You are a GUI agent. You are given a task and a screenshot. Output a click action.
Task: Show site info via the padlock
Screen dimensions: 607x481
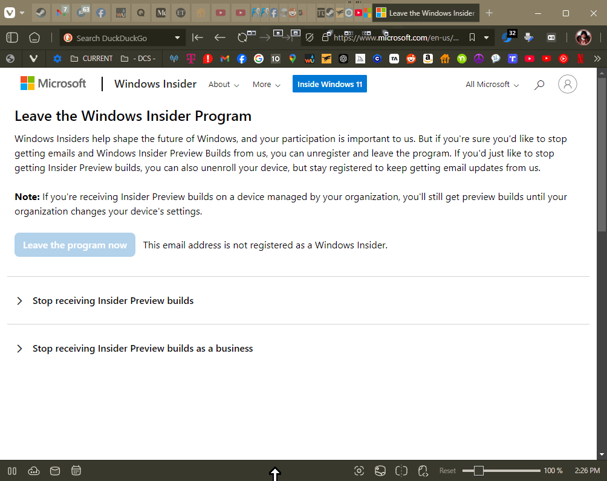tap(325, 37)
